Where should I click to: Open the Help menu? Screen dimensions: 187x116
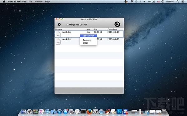[x=47, y=2]
